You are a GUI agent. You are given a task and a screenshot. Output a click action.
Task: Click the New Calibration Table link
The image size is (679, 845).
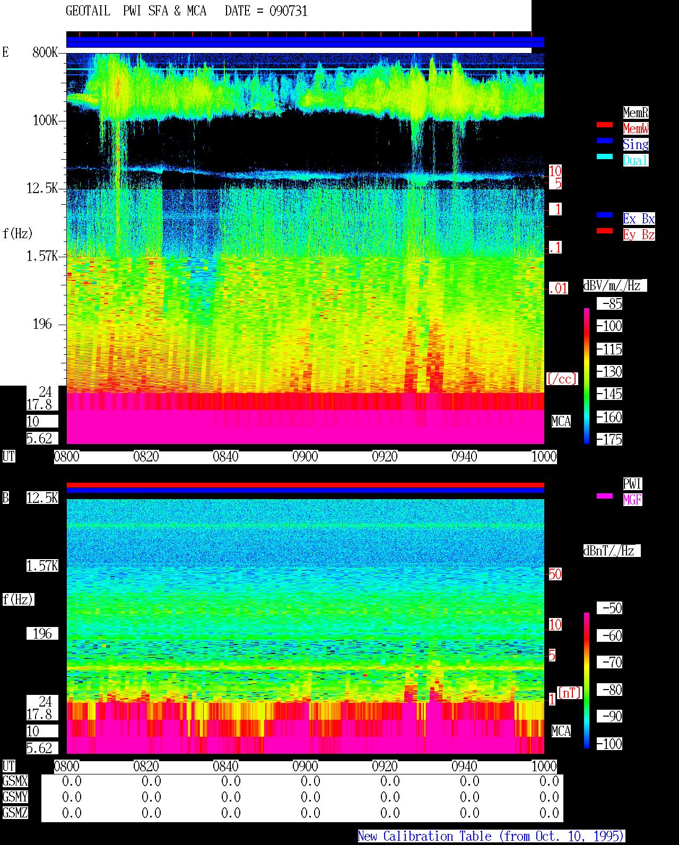coord(491,837)
